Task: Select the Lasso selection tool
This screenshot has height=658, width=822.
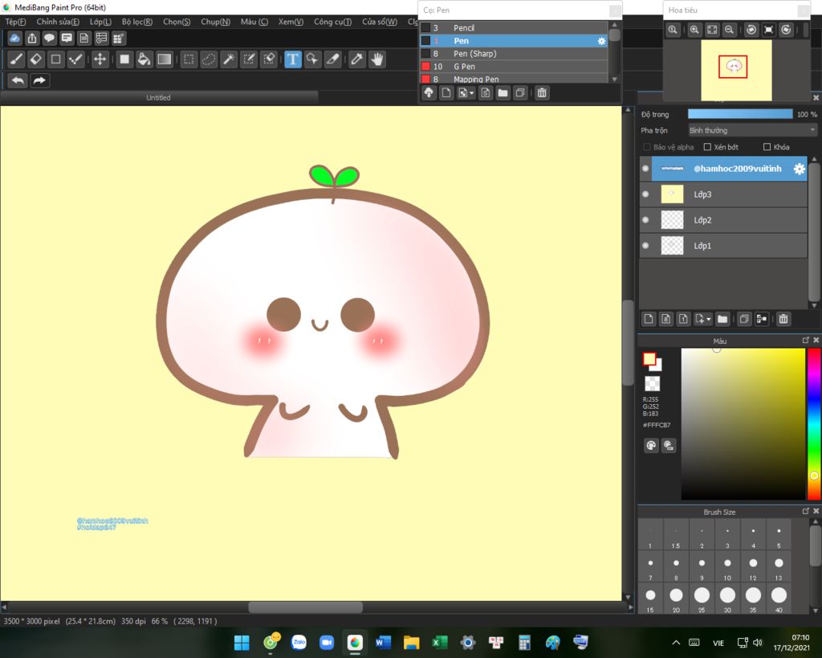Action: [209, 59]
